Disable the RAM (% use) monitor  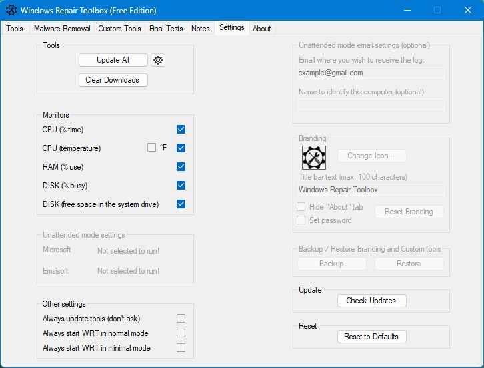pos(181,167)
